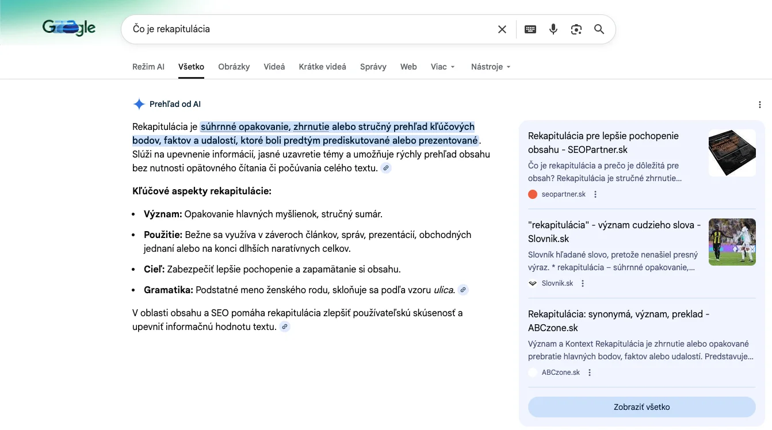Click the search field containing 'Čo je rekapitulácia'
The height and width of the screenshot is (430, 772).
pyautogui.click(x=311, y=29)
